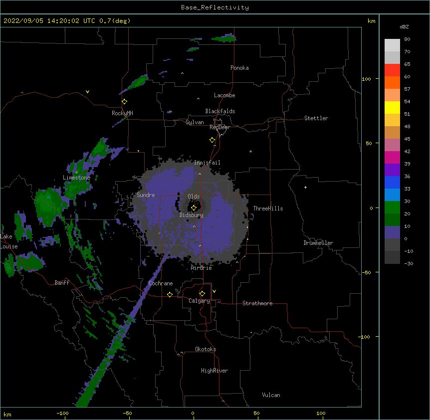
Task: Click the yellow diamond marker south of RedDeer
Action: (213, 140)
